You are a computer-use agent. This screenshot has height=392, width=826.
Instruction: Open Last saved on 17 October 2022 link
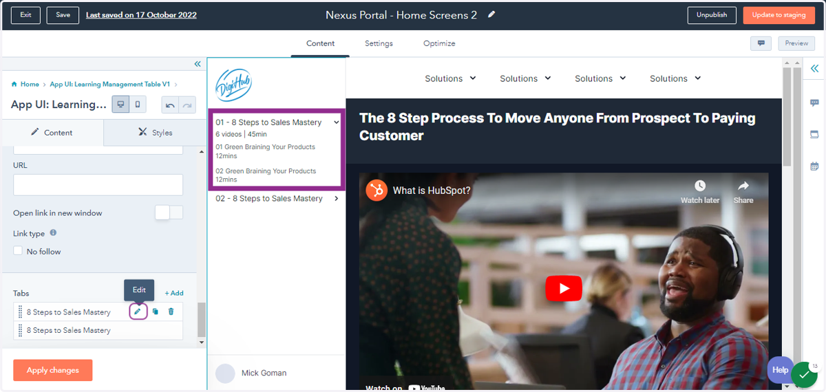point(141,15)
